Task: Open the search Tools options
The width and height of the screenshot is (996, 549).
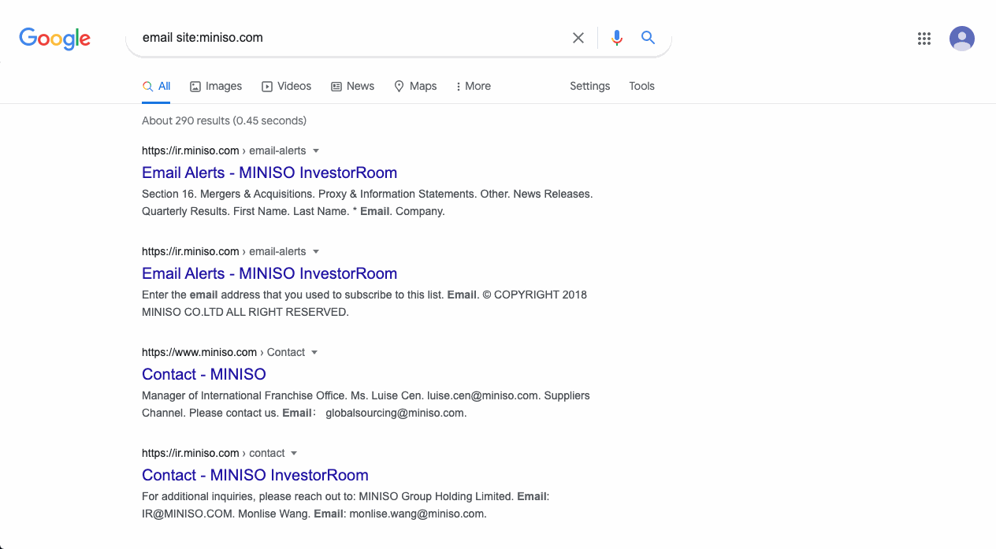Action: 641,87
